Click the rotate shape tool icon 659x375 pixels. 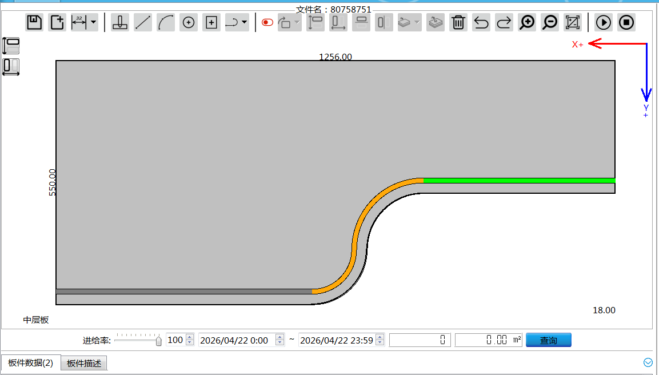point(285,22)
